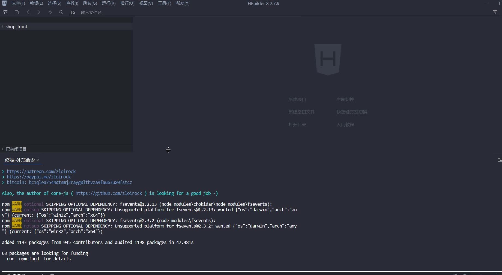Open the patreon.com/zloirock link
Viewport: 502px width, 275px height.
(41, 171)
